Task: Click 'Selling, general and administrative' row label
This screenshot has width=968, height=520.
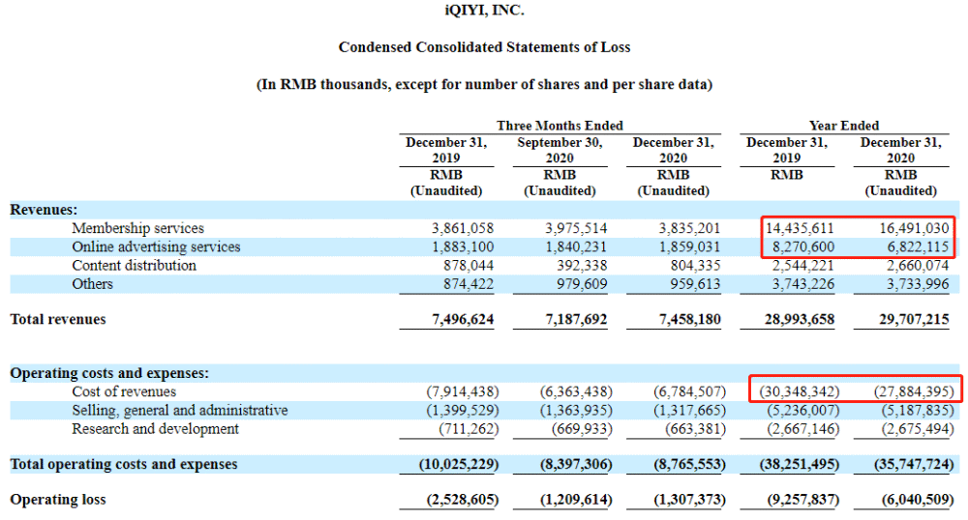Action: [180, 411]
